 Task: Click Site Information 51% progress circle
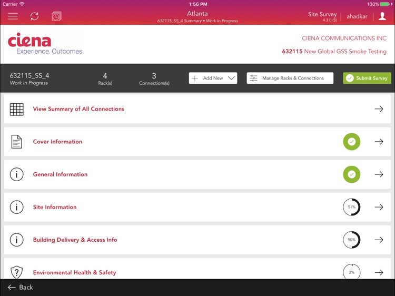click(x=352, y=207)
